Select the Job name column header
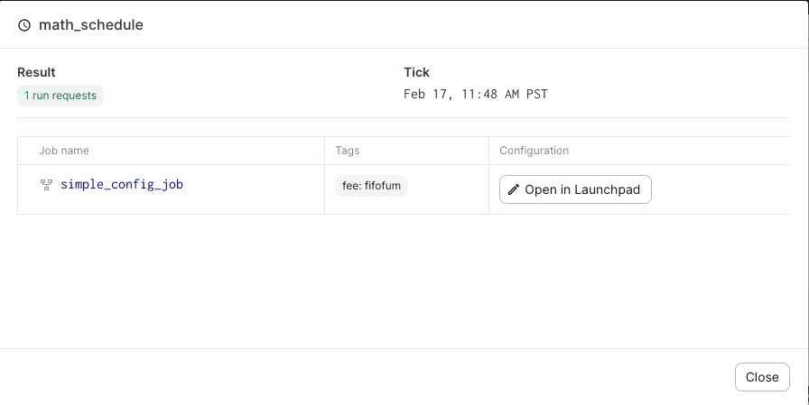This screenshot has height=405, width=809. tap(64, 151)
